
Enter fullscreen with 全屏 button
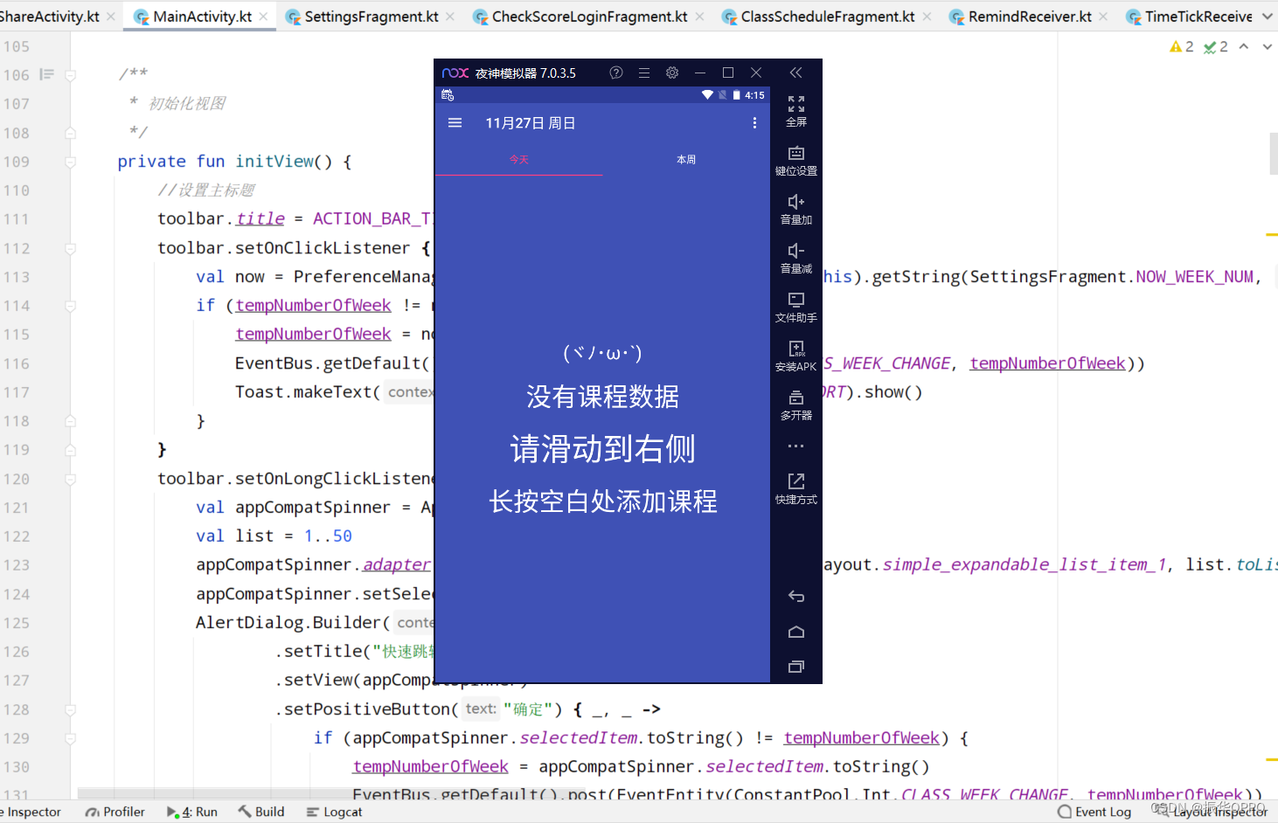pyautogui.click(x=796, y=111)
